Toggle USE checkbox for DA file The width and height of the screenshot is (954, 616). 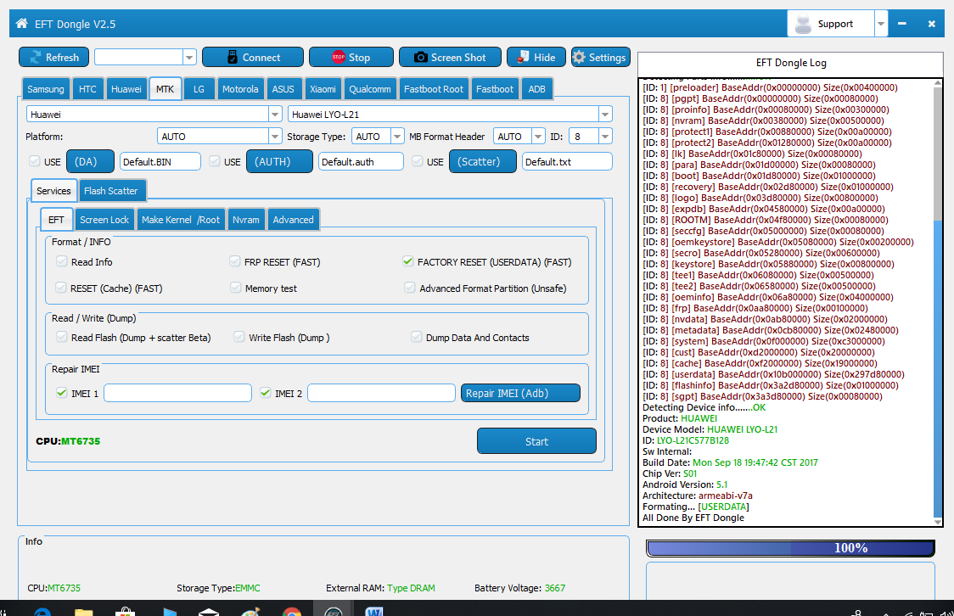[x=34, y=161]
